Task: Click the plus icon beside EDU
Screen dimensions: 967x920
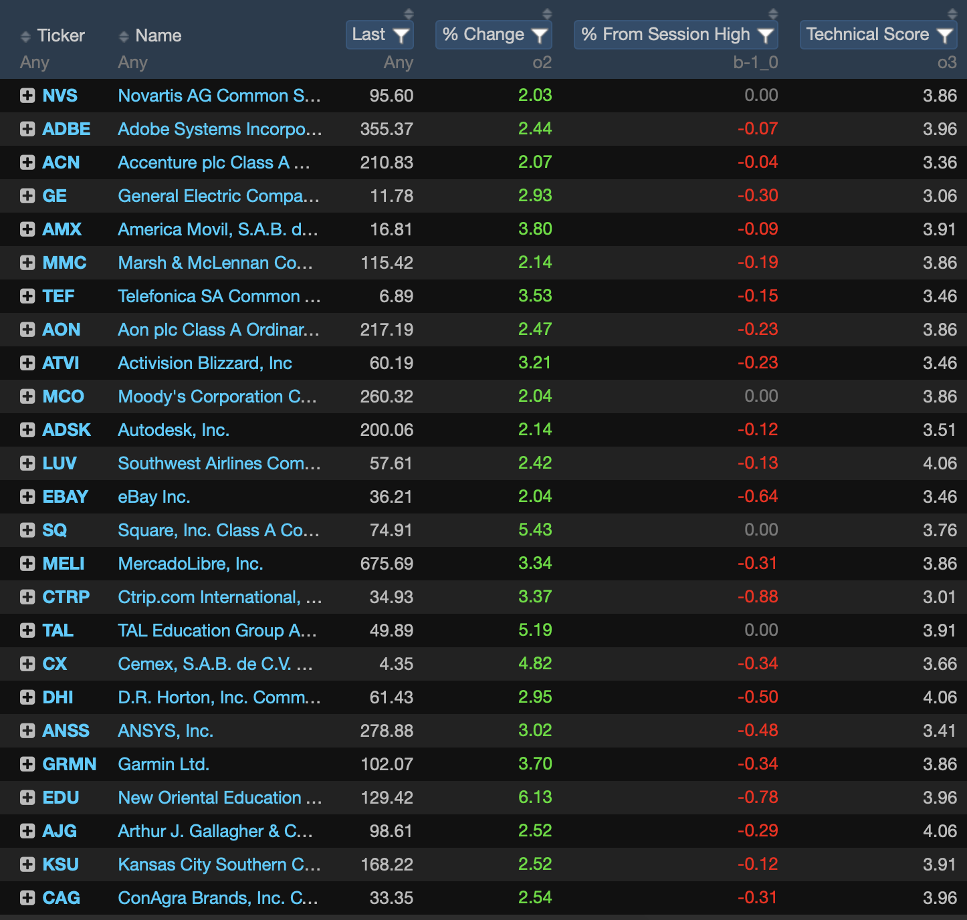Action: pos(27,798)
